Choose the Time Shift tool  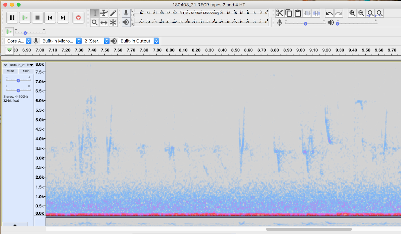[104, 23]
